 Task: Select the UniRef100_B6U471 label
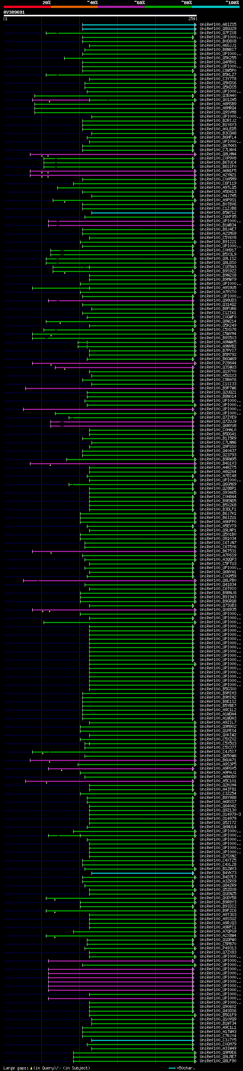click(218, 760)
